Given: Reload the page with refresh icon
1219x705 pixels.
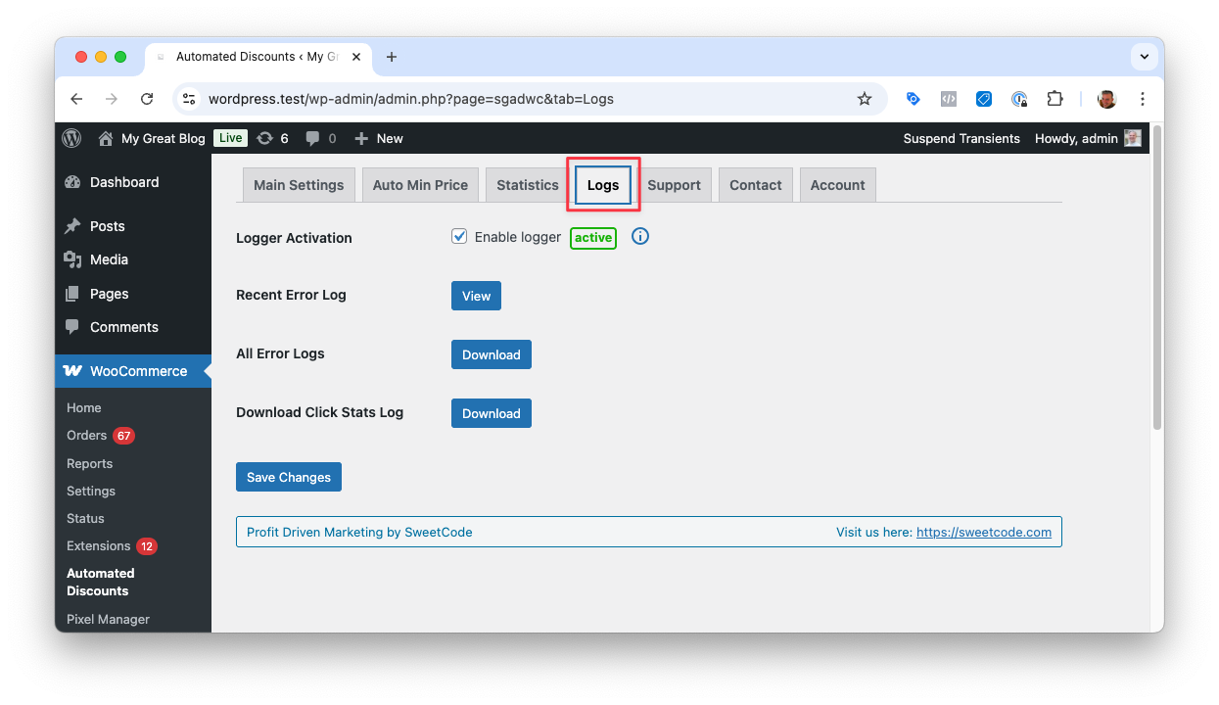Looking at the screenshot, I should click(x=147, y=98).
